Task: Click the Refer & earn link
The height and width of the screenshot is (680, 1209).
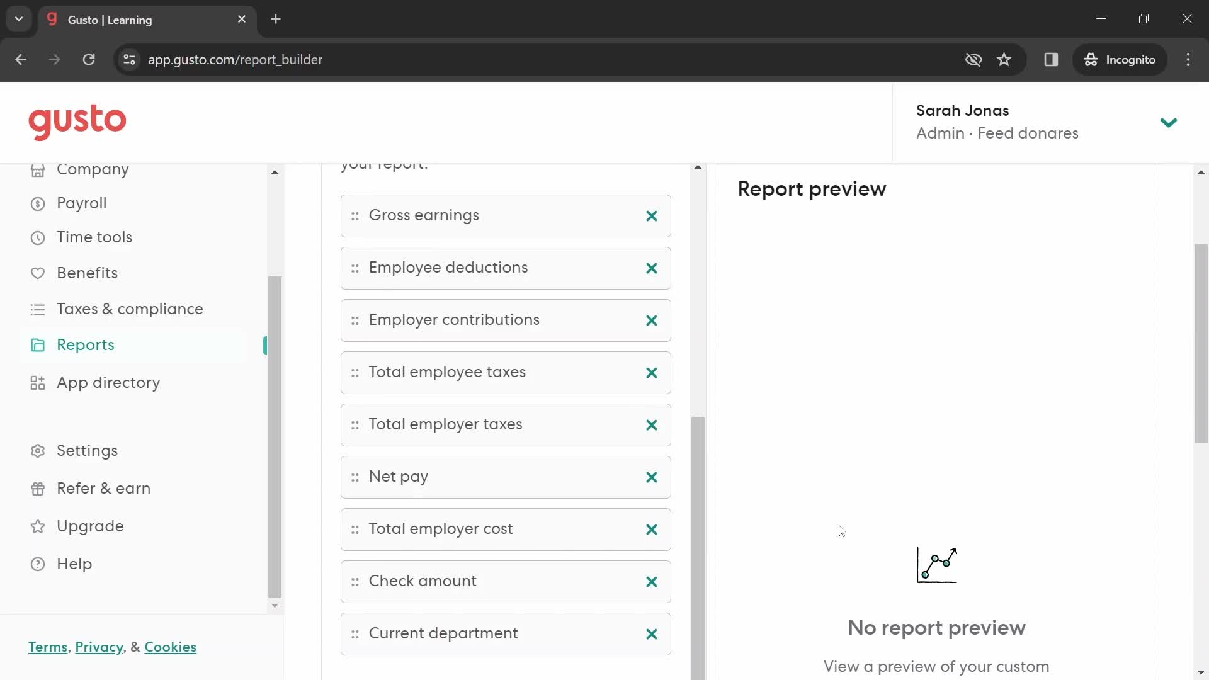Action: pos(103,488)
